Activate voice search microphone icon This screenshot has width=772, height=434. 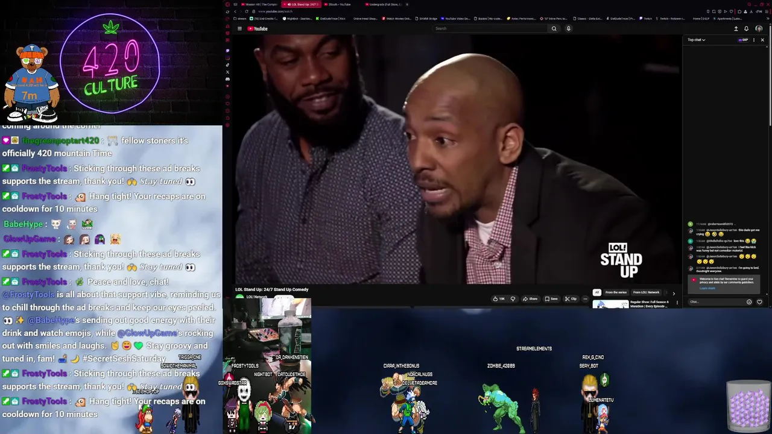[x=568, y=28]
